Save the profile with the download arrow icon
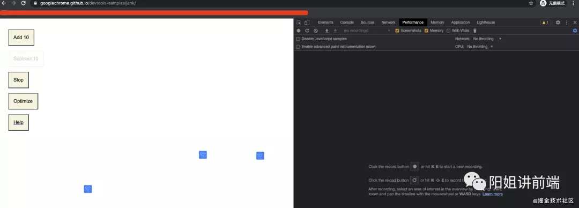 pos(335,31)
